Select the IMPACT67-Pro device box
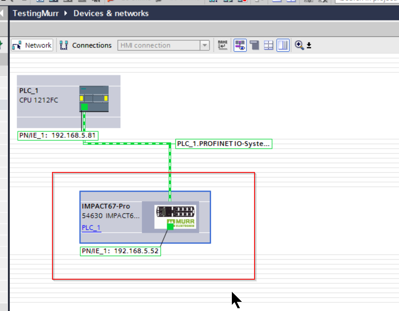The image size is (399, 311). (x=145, y=217)
